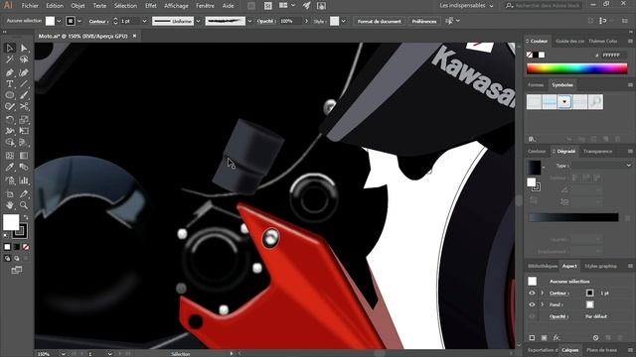Select the Lasso tool
Image resolution: width=636 pixels, height=357 pixels.
[x=24, y=59]
